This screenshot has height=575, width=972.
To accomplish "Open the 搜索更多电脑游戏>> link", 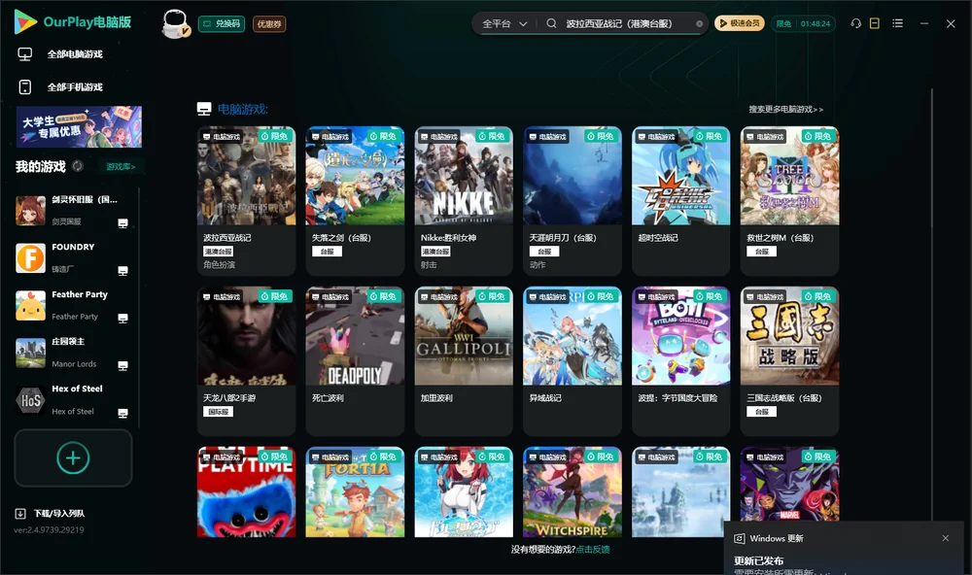I will click(x=786, y=109).
